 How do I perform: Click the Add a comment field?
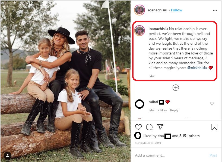point(168,155)
